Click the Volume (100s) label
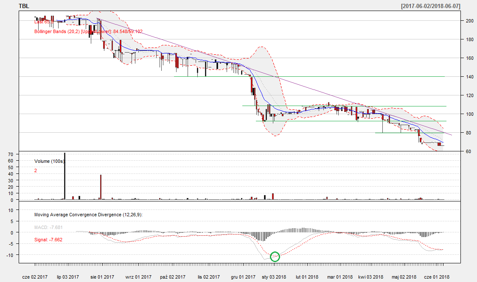 click(50, 161)
